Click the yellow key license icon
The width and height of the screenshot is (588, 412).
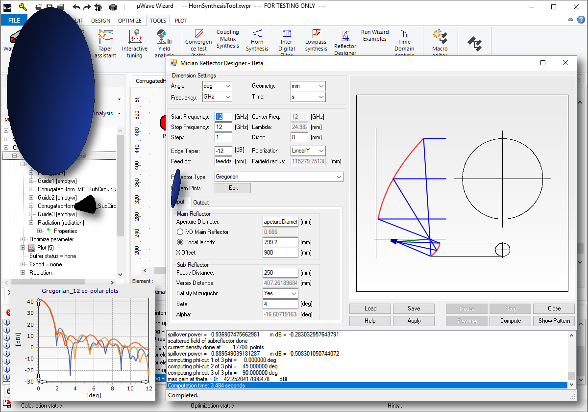click(23, 7)
